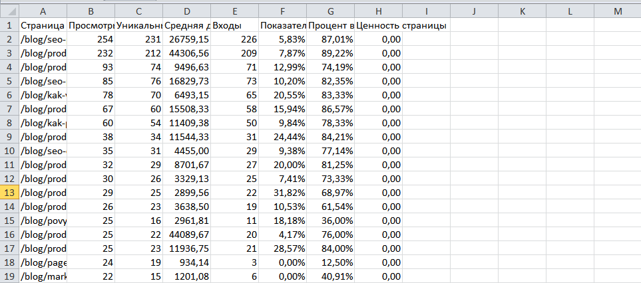
Task: Click cell with value 4,17%
Action: [283, 234]
